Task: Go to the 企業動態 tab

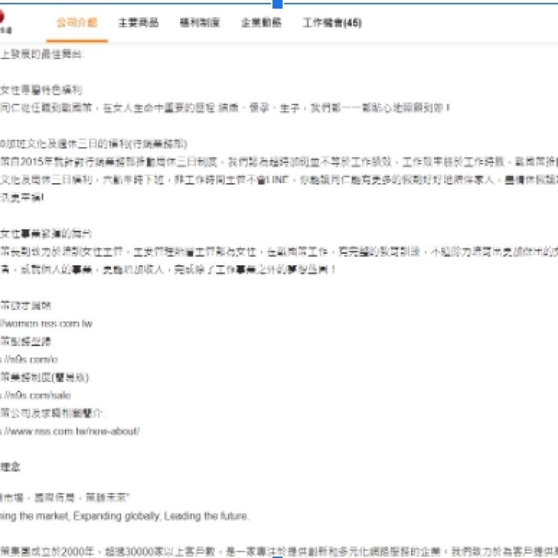Action: (x=262, y=23)
